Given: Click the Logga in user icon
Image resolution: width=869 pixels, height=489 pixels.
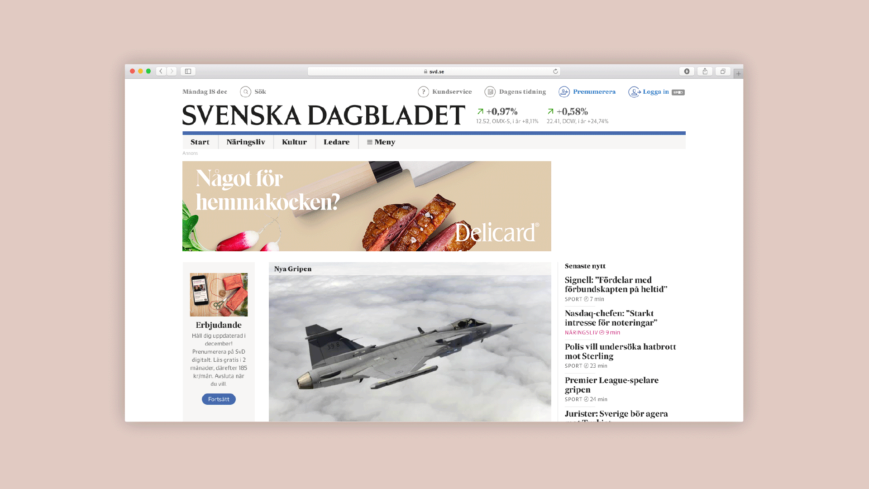Looking at the screenshot, I should click(634, 92).
